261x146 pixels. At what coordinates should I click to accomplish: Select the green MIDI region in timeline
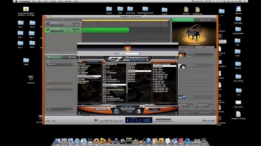106,30
